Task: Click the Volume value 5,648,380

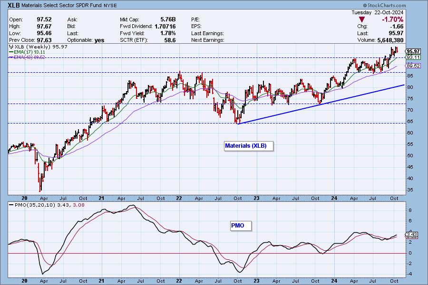Action: tap(390, 40)
